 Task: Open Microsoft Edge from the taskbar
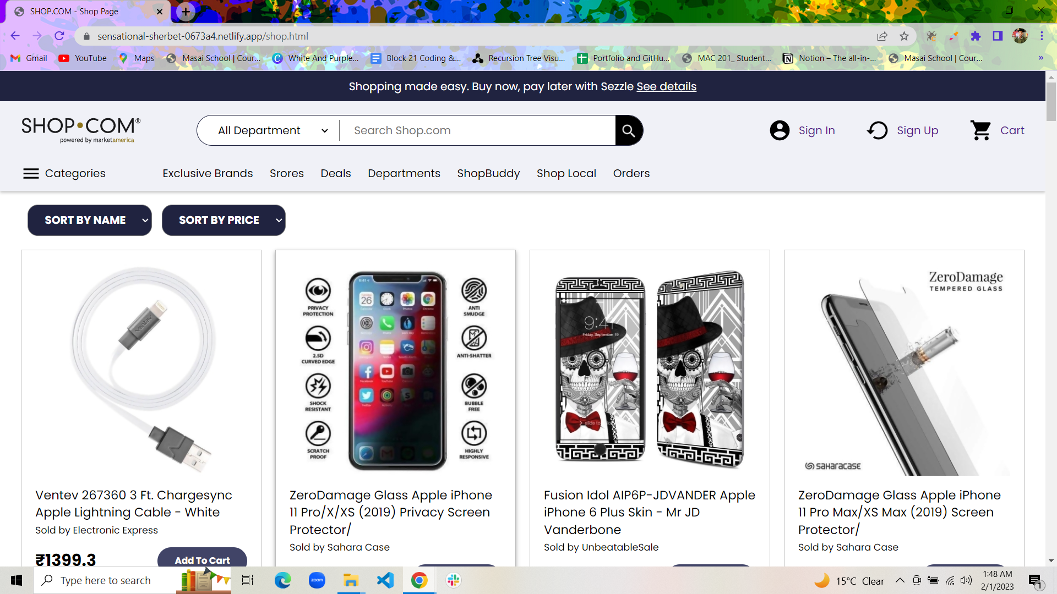tap(283, 580)
